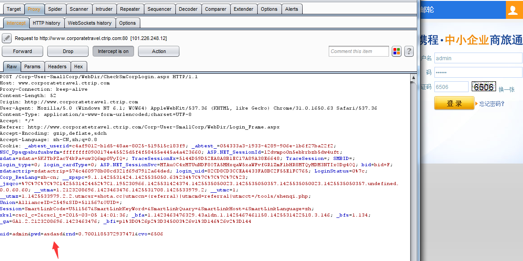Click the orange user icon in browser header
Viewport: 523px width, 261px height.
[514, 9]
